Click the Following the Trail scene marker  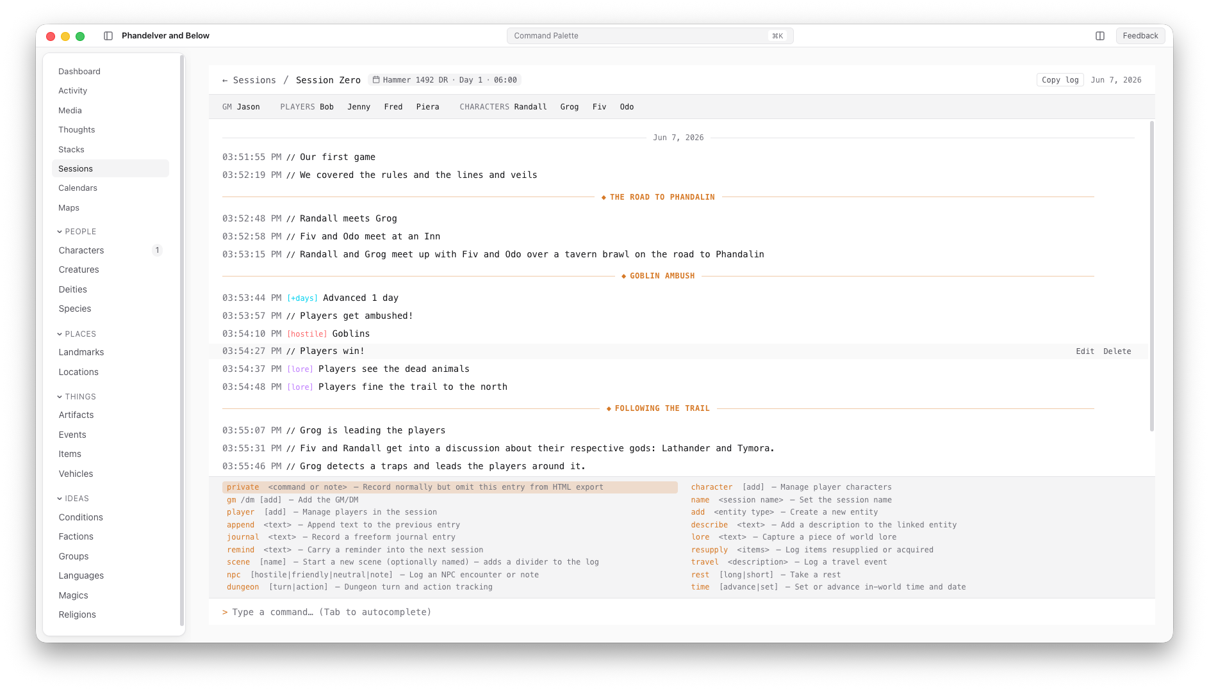pos(658,408)
